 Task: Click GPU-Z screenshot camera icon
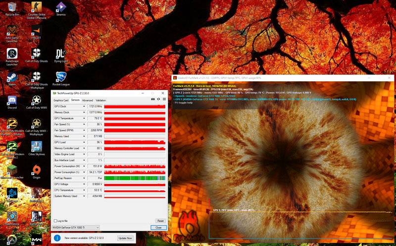coord(153,99)
